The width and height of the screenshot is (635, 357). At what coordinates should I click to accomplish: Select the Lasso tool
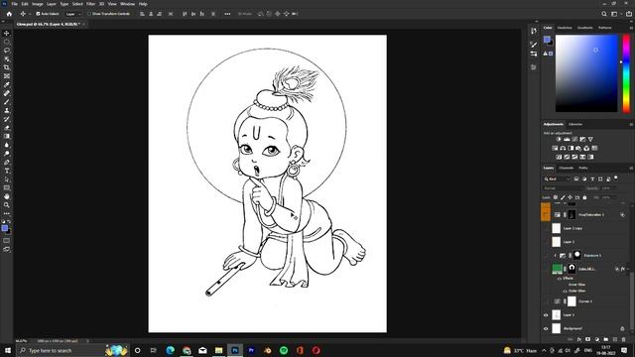click(7, 51)
